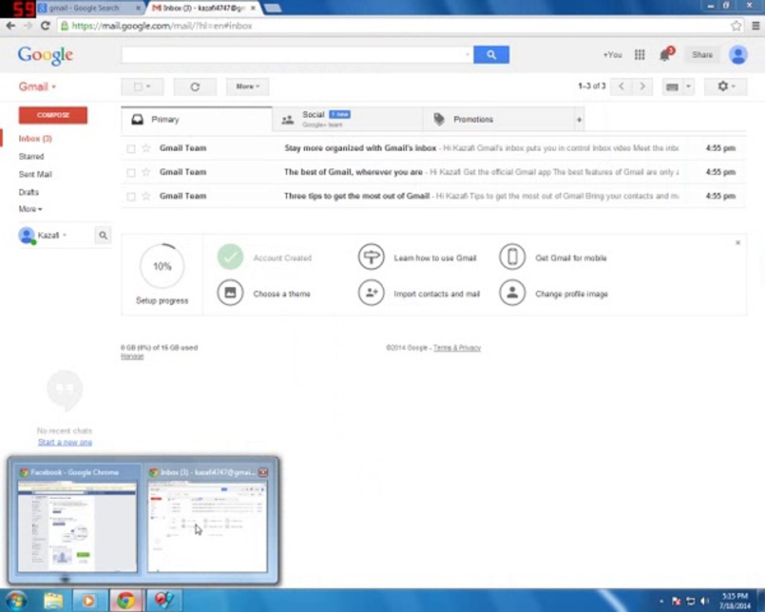Go back in browser
765x612 pixels.
tap(10, 25)
